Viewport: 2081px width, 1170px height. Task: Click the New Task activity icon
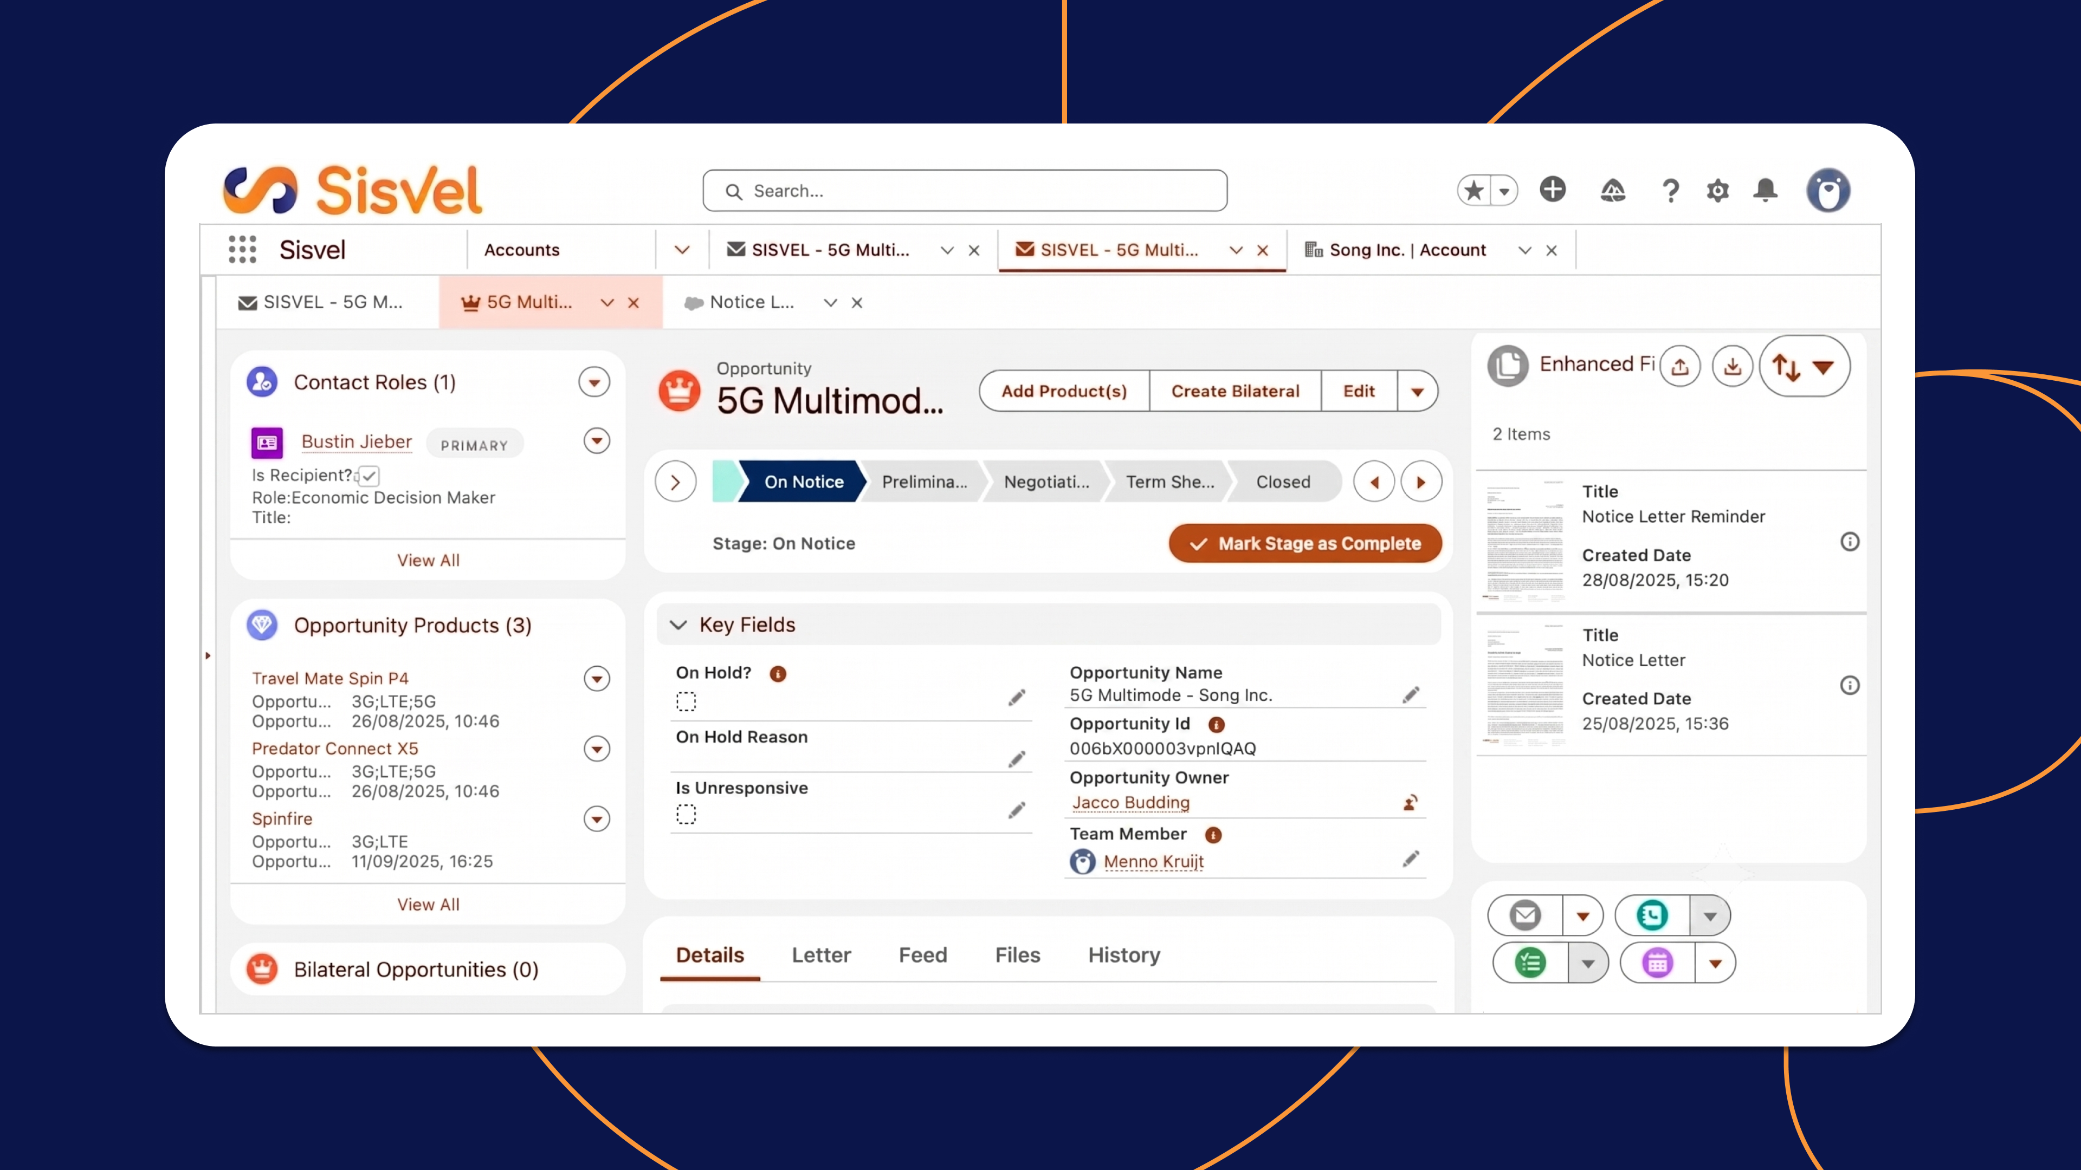pos(1530,963)
